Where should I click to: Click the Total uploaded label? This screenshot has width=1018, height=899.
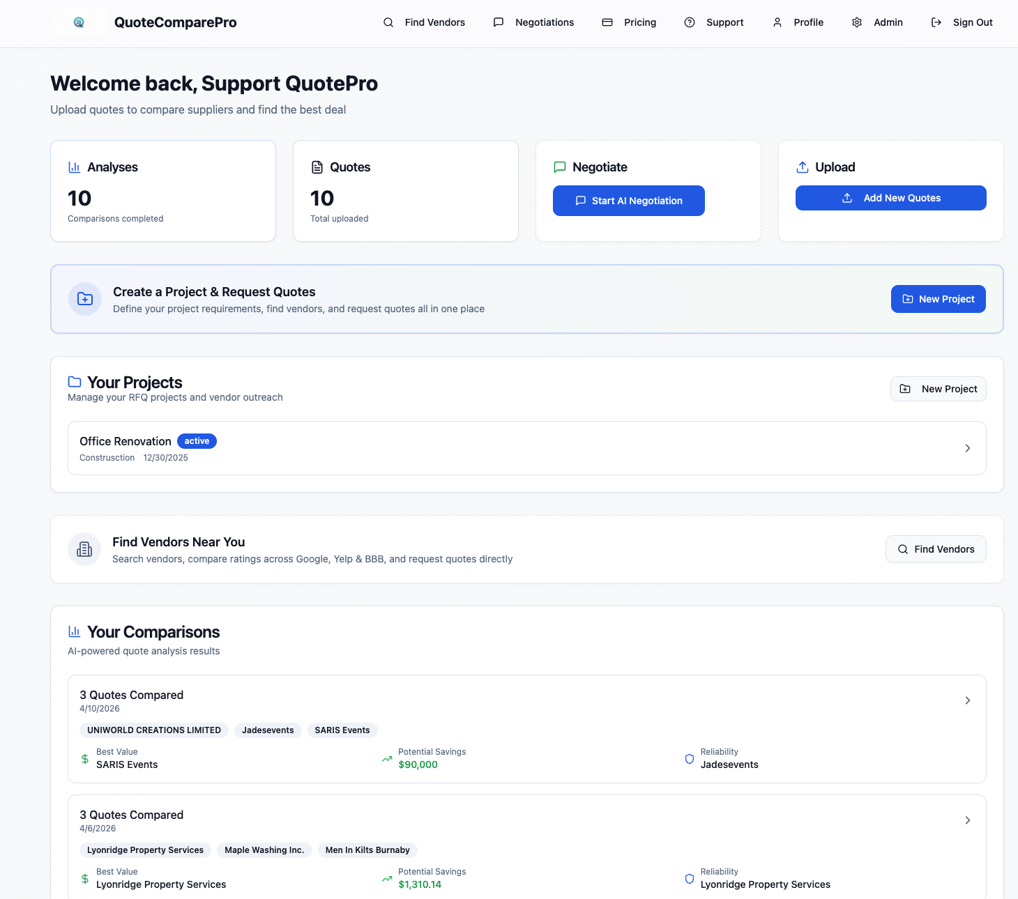click(340, 219)
